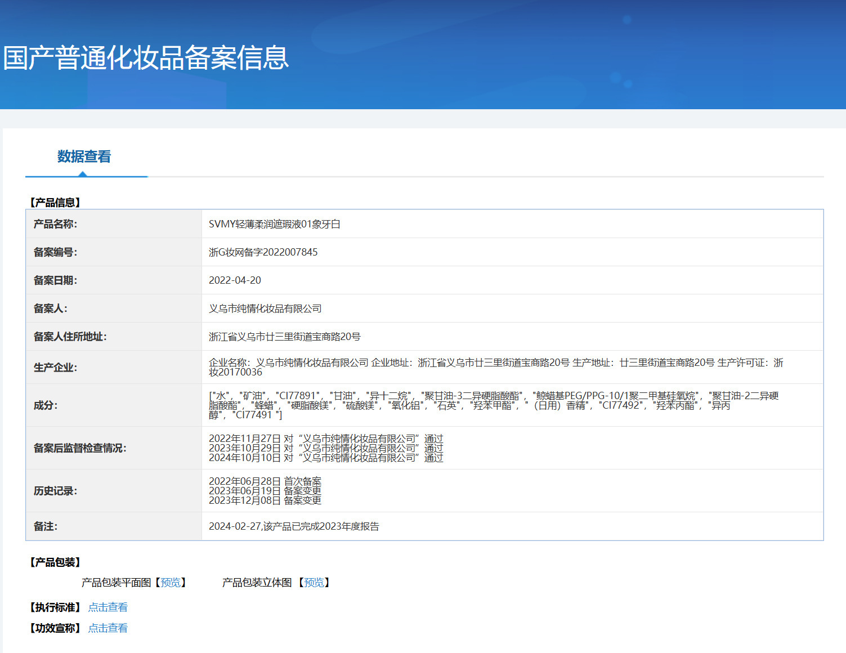This screenshot has height=653, width=846.
Task: Click the page title 国产普通化妆品备案信息
Action: click(x=146, y=58)
